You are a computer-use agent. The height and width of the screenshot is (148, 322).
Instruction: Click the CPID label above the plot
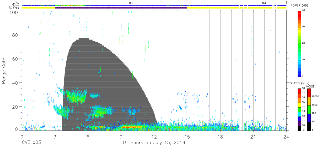[x=16, y=3]
